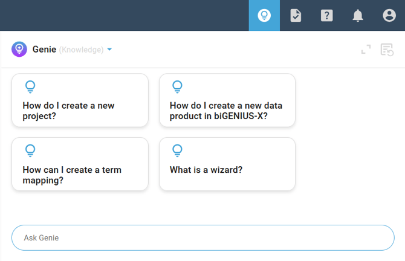
Task: Open the document checkmark icon in top bar
Action: pos(296,16)
